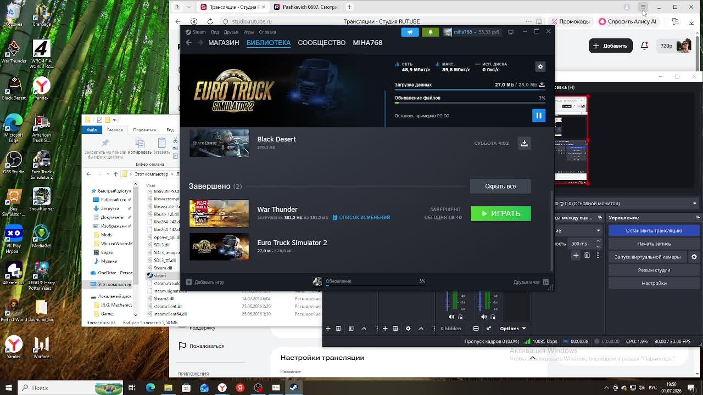The image size is (703, 395).
Task: Open OBS source properties gear
Action: (x=408, y=329)
